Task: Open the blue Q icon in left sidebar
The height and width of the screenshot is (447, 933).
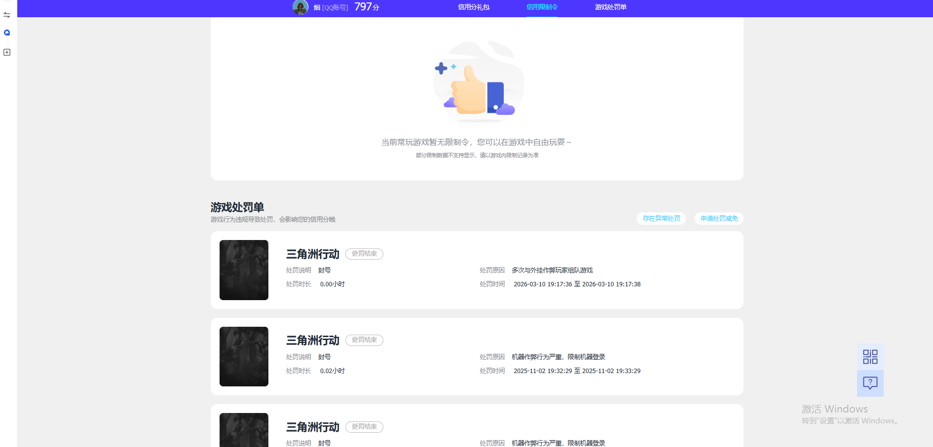Action: [x=7, y=33]
